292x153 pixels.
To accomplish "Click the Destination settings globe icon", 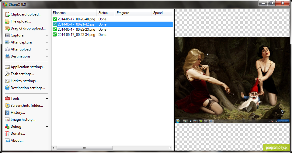I will (x=7, y=88).
